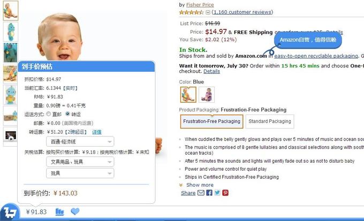Choose the pink color swatch
Image resolution: width=364 pixels, height=221 pixels.
[x=207, y=95]
